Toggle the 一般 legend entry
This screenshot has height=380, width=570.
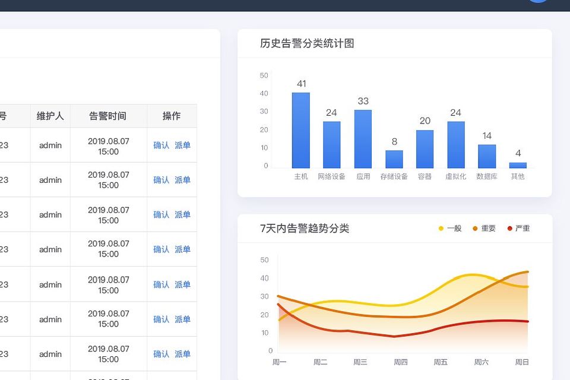450,229
